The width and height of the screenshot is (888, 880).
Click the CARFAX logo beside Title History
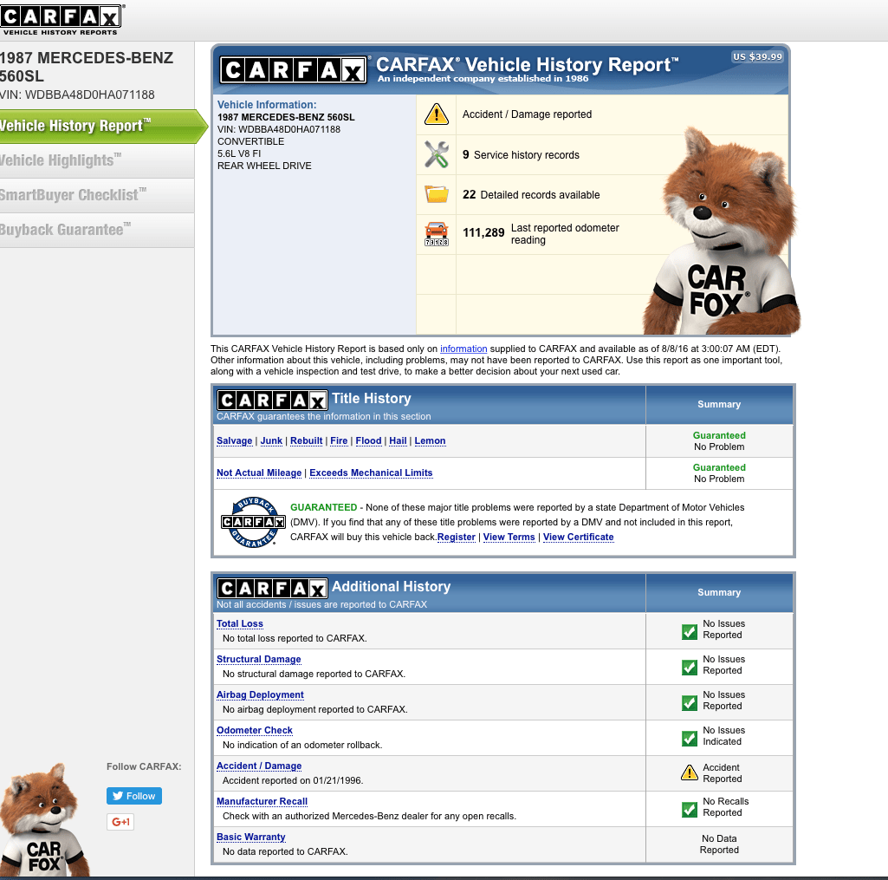click(272, 401)
